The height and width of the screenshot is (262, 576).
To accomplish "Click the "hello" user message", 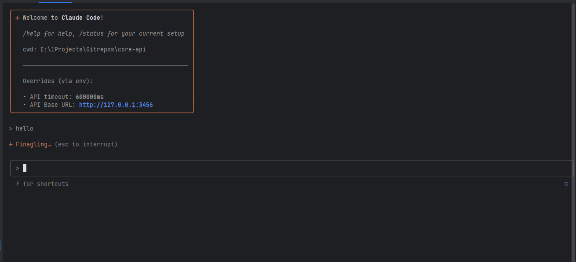I will click(x=25, y=129).
